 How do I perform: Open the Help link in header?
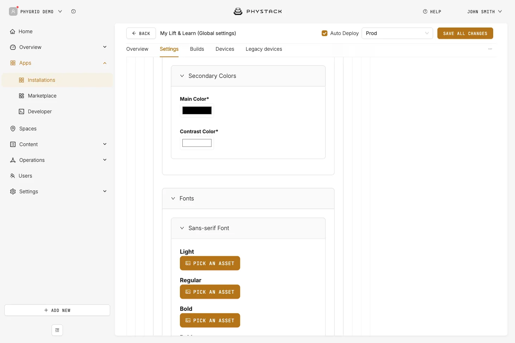coord(432,11)
